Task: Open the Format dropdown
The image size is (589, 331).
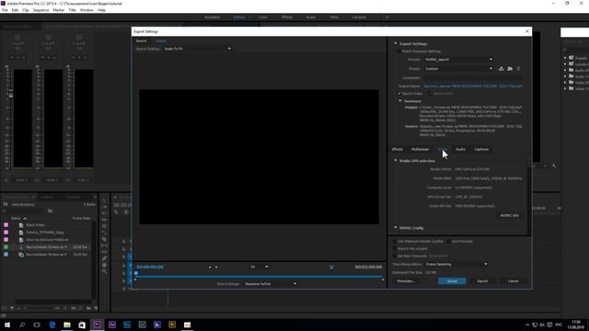Action: tap(458, 59)
